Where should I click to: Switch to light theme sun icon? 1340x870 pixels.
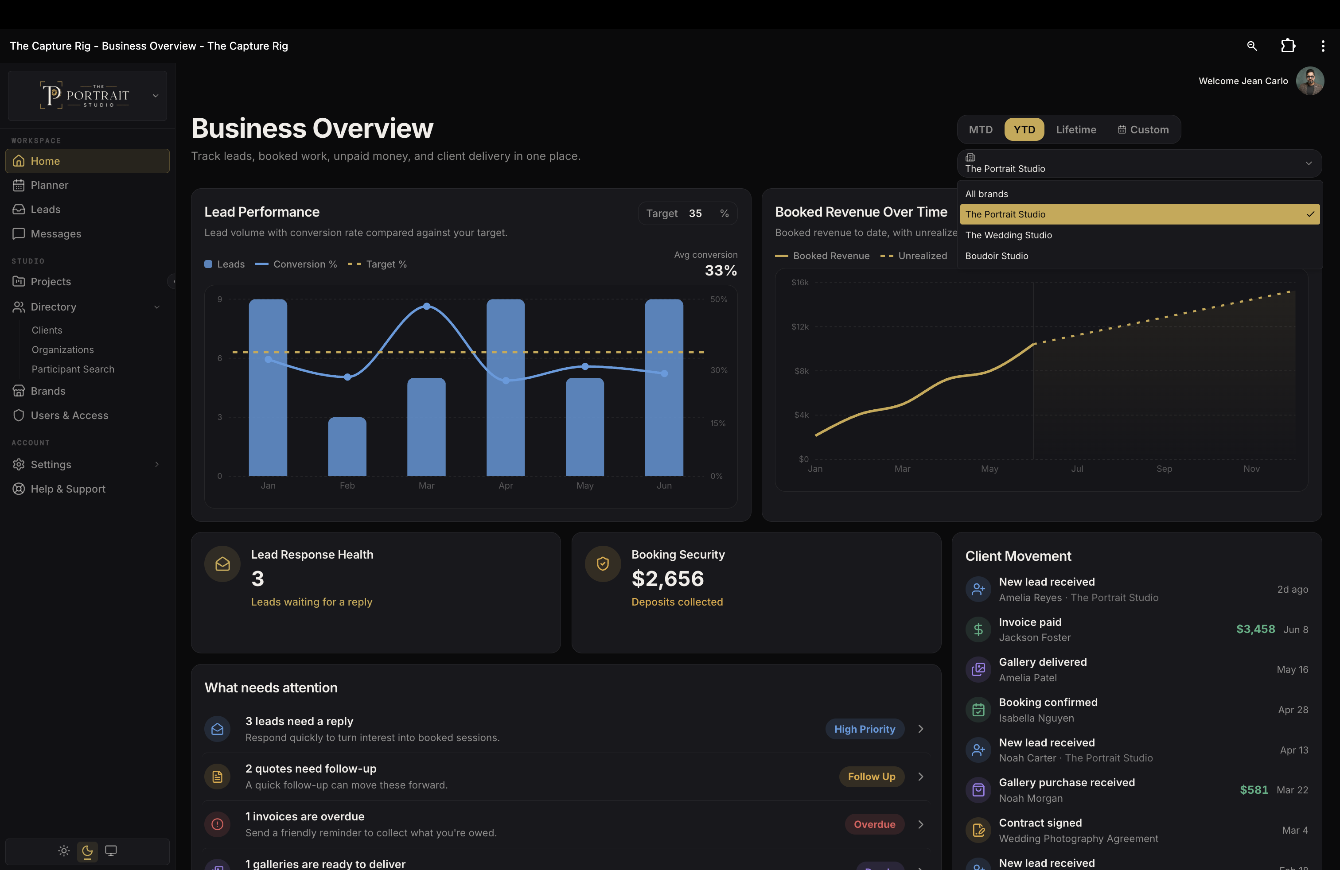pyautogui.click(x=64, y=851)
